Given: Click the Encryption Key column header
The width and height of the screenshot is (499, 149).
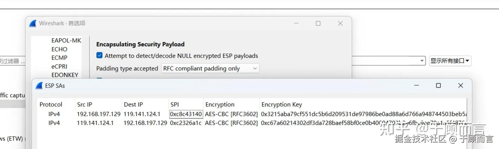Looking at the screenshot, I should (x=281, y=104).
